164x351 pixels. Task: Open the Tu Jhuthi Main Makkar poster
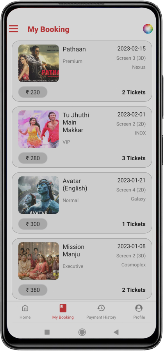39,129
